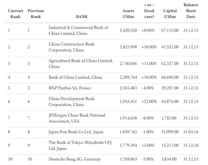Click the Current Rank column header
208x165 pixels.
point(15,14)
